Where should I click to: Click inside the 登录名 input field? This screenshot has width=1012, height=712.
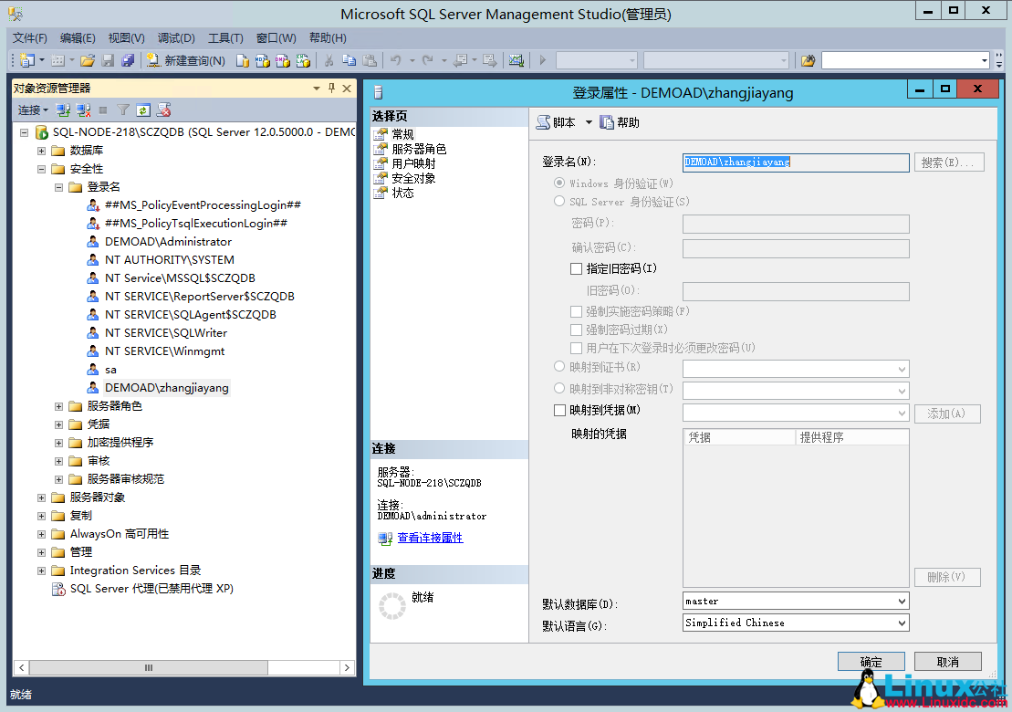794,162
